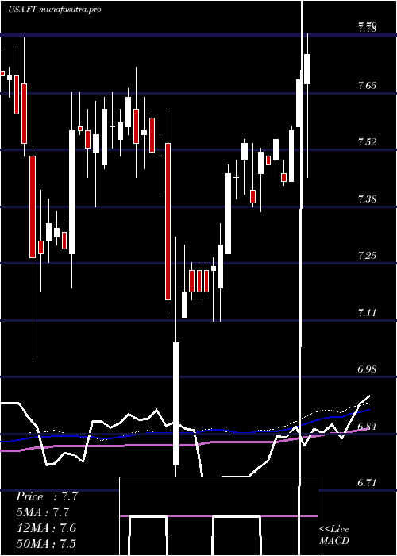The height and width of the screenshot is (556, 397).
Task: Click the 'Price : 7.7' readout
Action: [x=47, y=496]
